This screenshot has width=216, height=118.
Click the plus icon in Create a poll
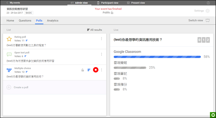[x=9, y=87]
